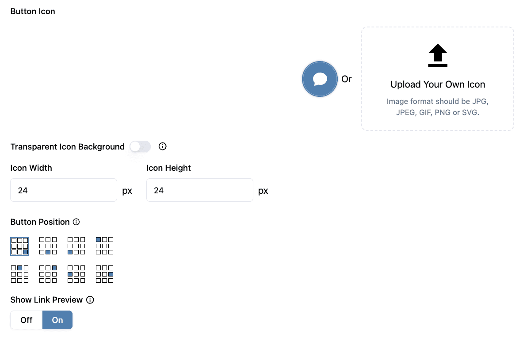Screen dimensions: 527x338
Task: Turn Show Link Preview Off
Action: [x=26, y=320]
